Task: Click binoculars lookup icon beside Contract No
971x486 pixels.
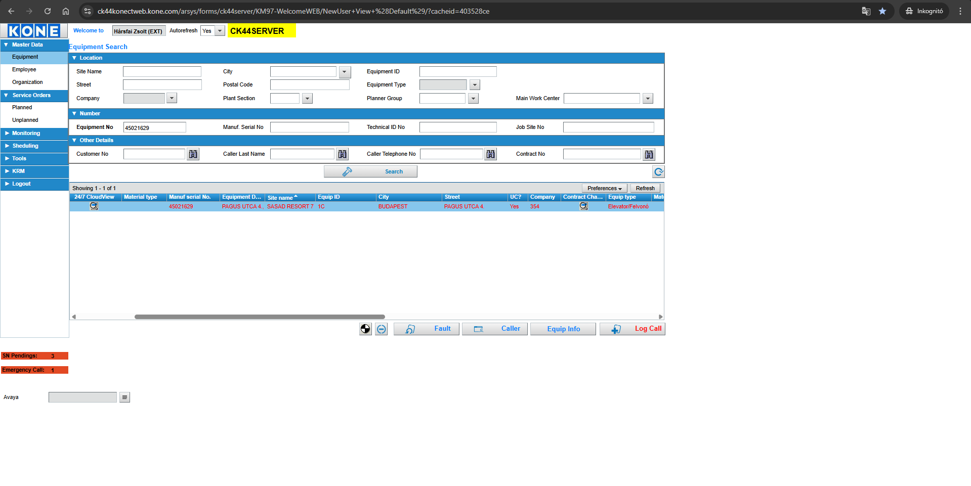Action: click(x=649, y=154)
